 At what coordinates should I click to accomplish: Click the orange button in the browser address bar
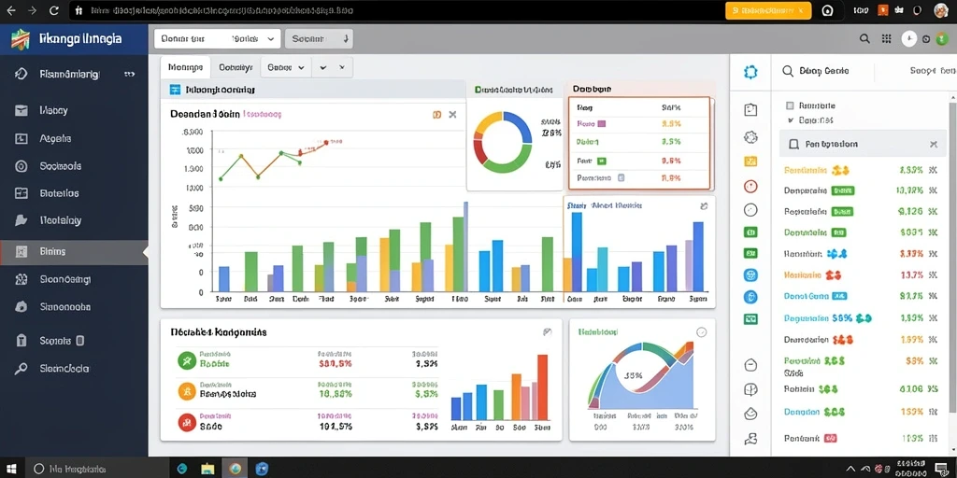(768, 10)
